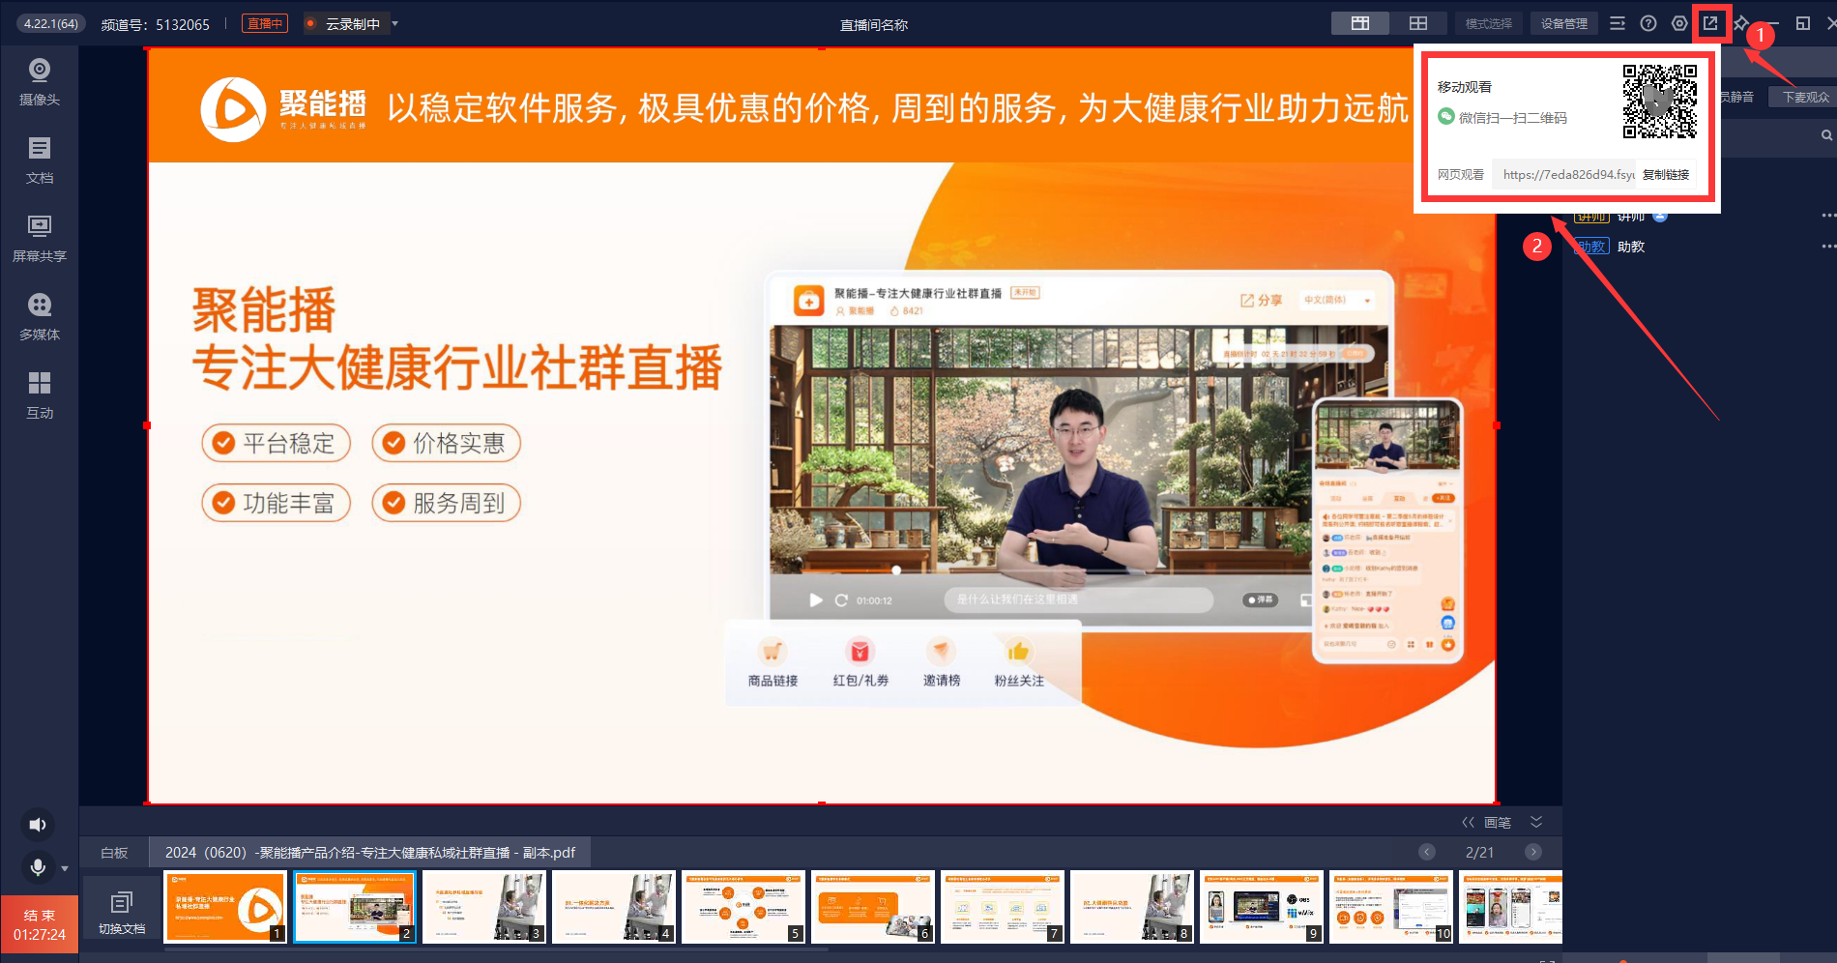Image resolution: width=1837 pixels, height=963 pixels.
Task: Start 屏幕共享 screen sharing
Action: (x=40, y=239)
